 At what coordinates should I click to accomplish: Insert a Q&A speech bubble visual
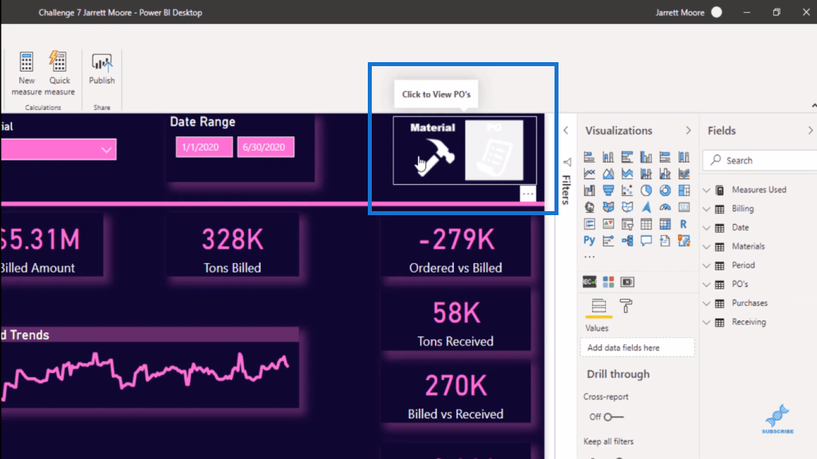tap(646, 241)
